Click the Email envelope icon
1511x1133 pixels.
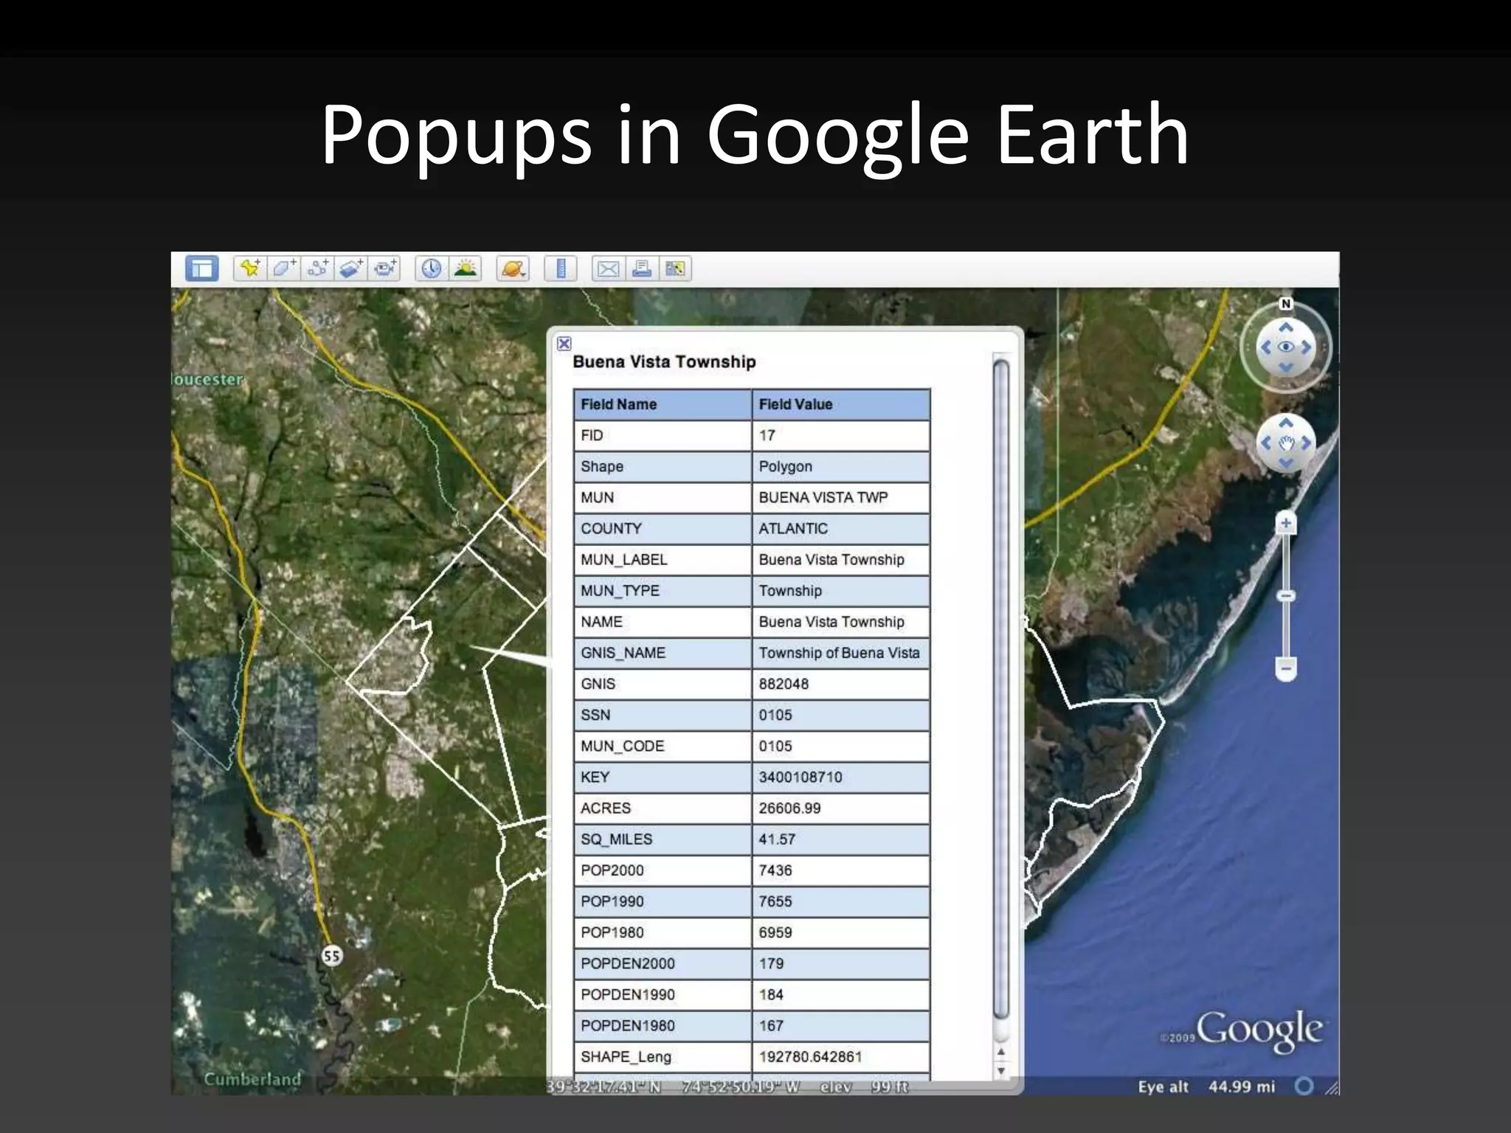point(608,268)
